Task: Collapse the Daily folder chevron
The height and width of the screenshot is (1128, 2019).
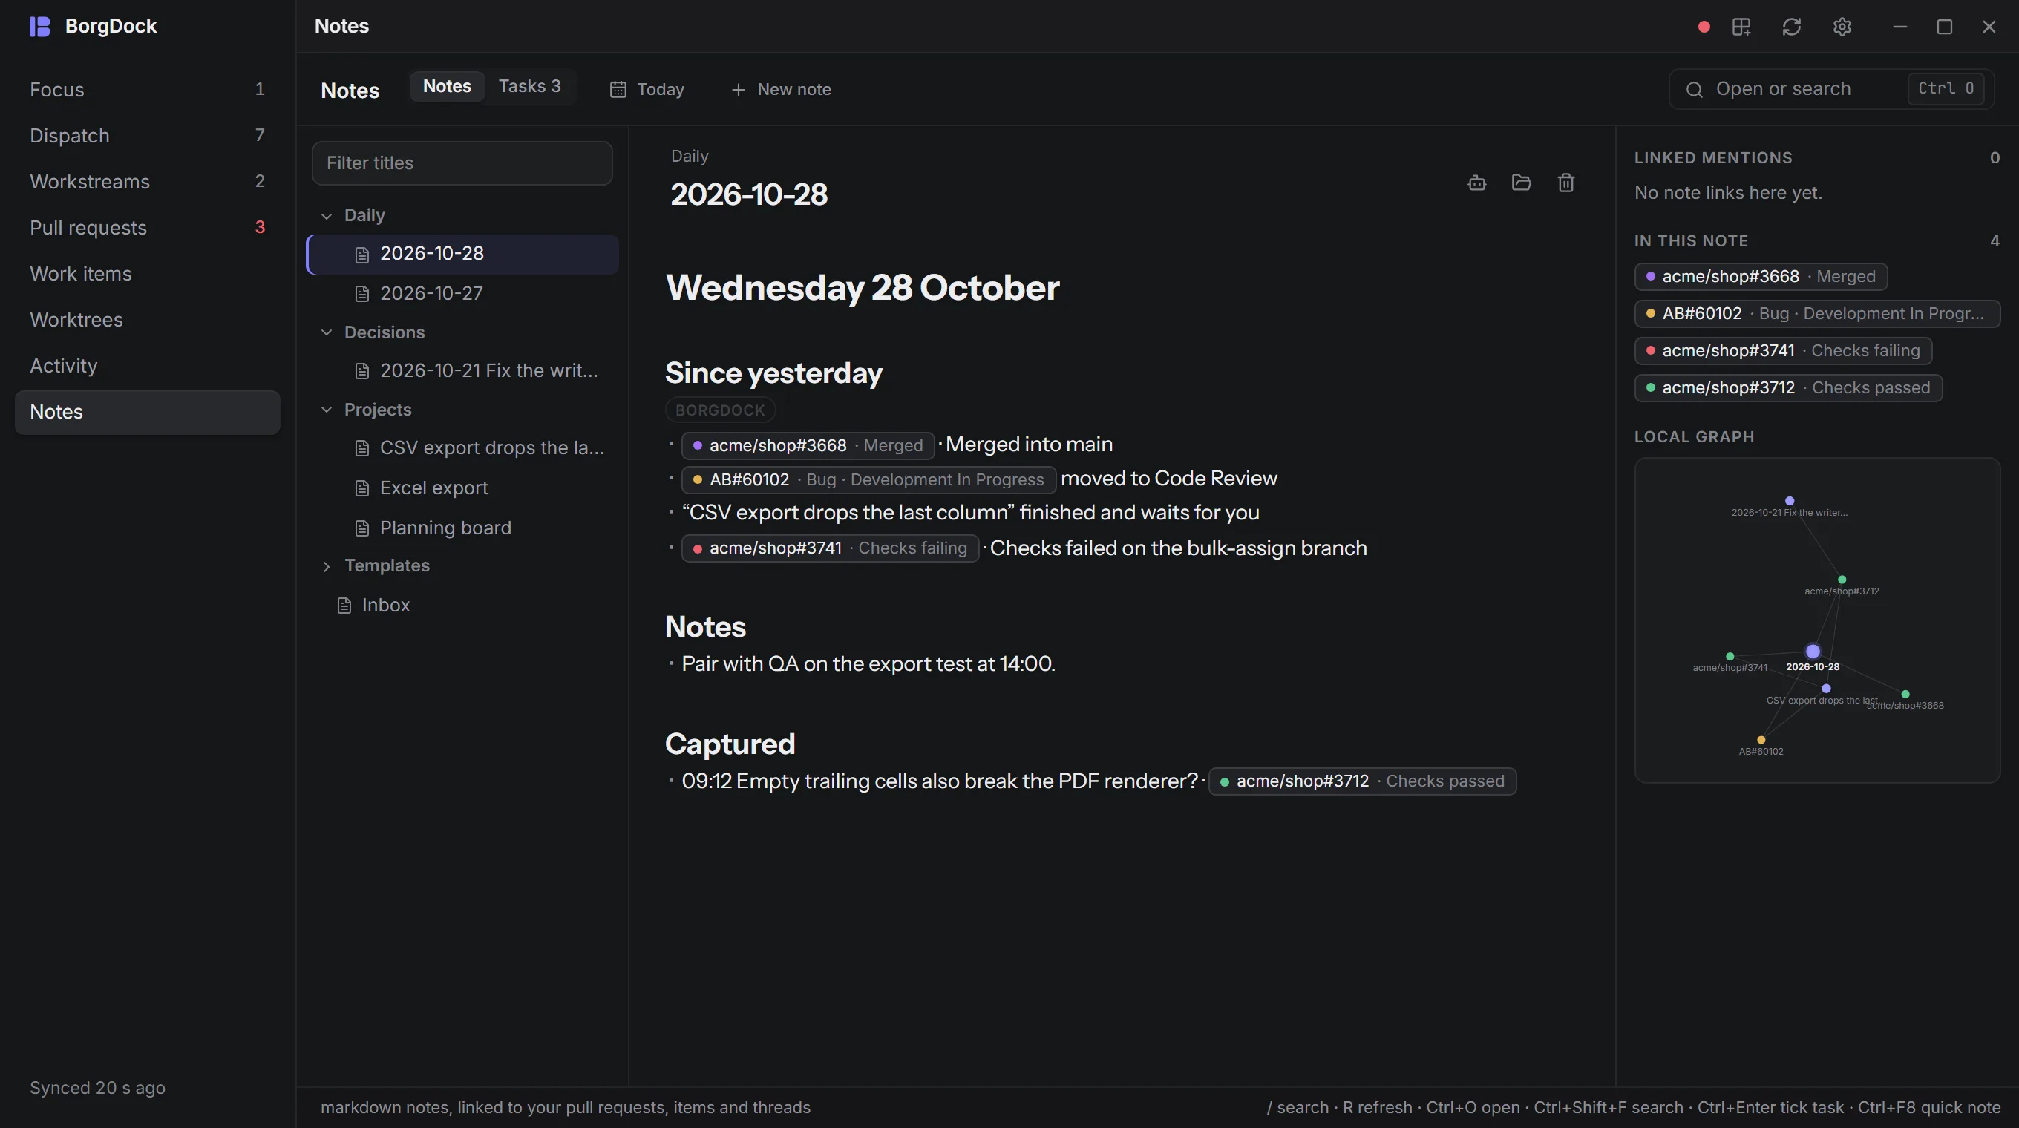Action: tap(327, 215)
